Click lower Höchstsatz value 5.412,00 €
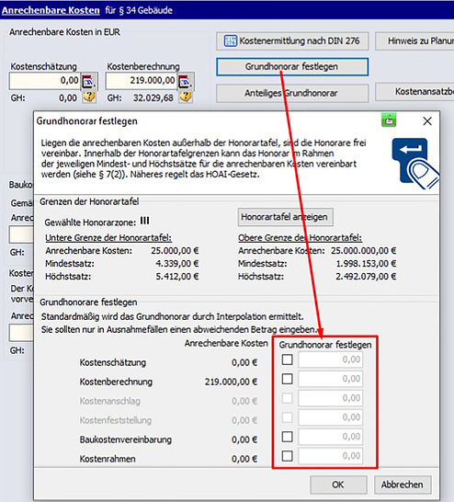 [x=177, y=277]
